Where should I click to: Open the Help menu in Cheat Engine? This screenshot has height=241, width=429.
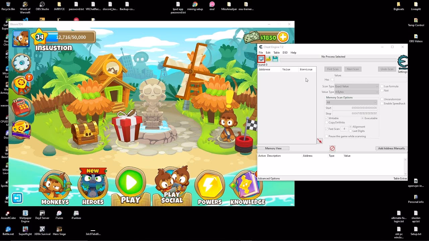coord(293,53)
